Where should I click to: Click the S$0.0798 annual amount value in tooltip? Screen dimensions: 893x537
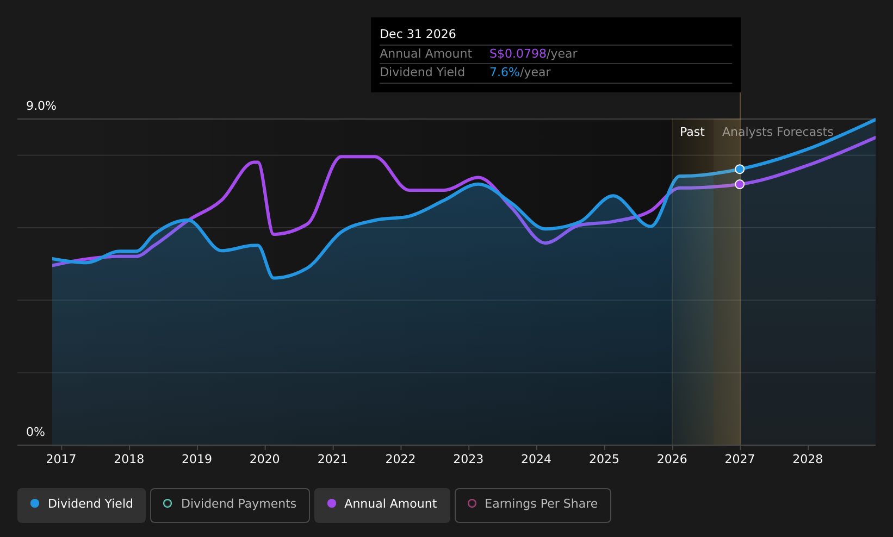(518, 54)
